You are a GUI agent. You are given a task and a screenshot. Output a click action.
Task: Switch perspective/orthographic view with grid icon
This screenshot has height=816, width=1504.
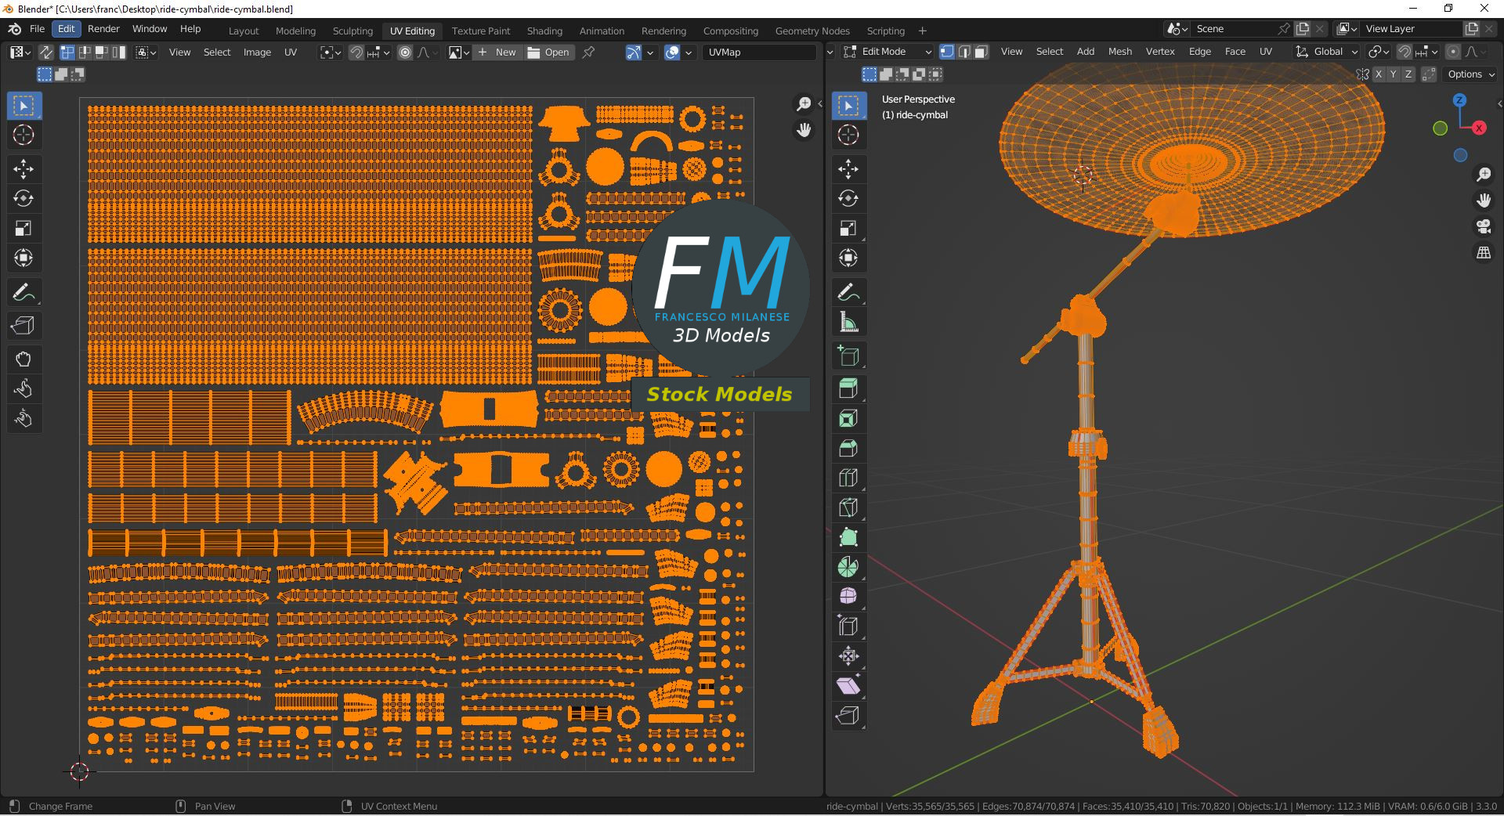1484,253
